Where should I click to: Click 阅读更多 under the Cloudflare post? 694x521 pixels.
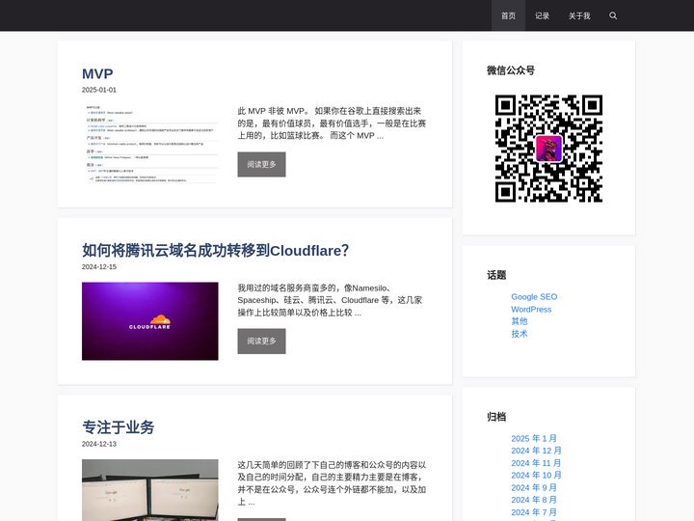(261, 342)
